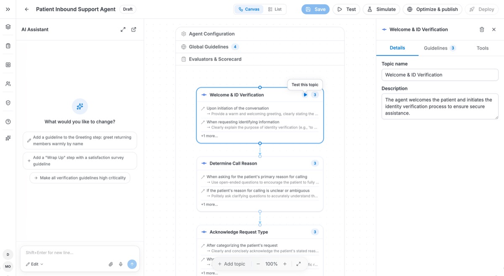Open the people icon in left sidebar
Viewport: 504px width, 276px height.
tap(8, 84)
